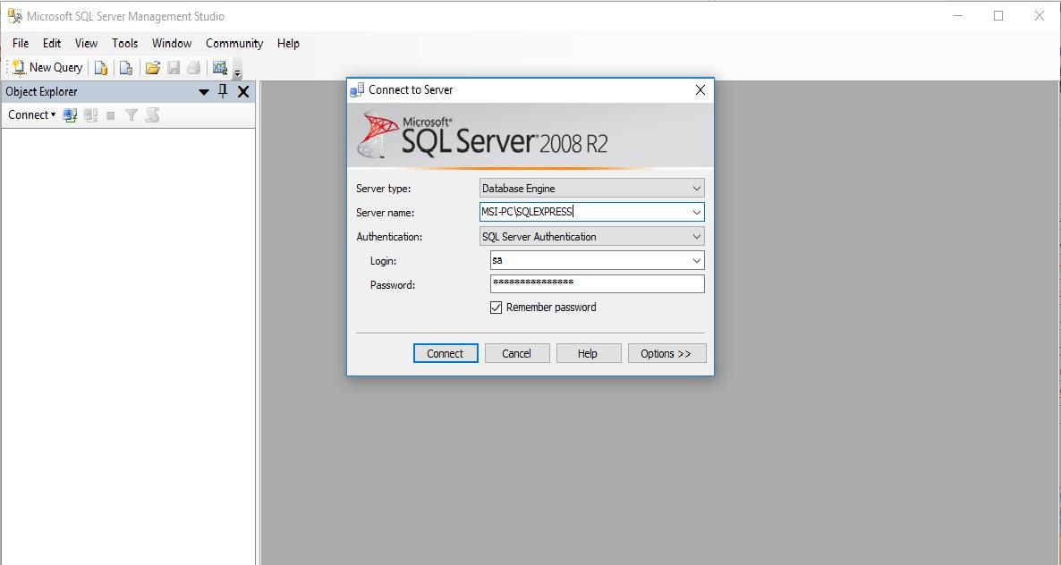Open the View menu

point(86,43)
